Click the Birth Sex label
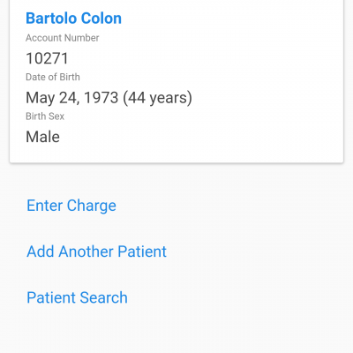The height and width of the screenshot is (353, 353). coord(45,116)
